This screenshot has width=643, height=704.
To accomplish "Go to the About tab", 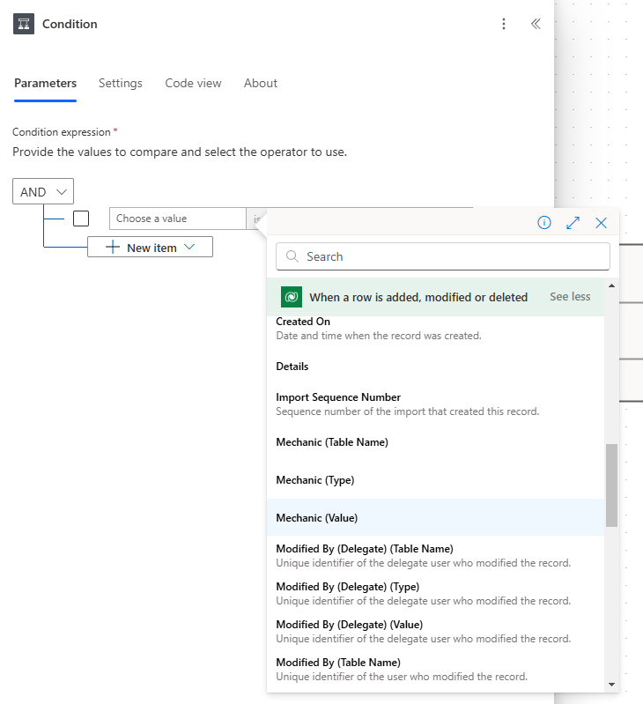I will point(261,83).
